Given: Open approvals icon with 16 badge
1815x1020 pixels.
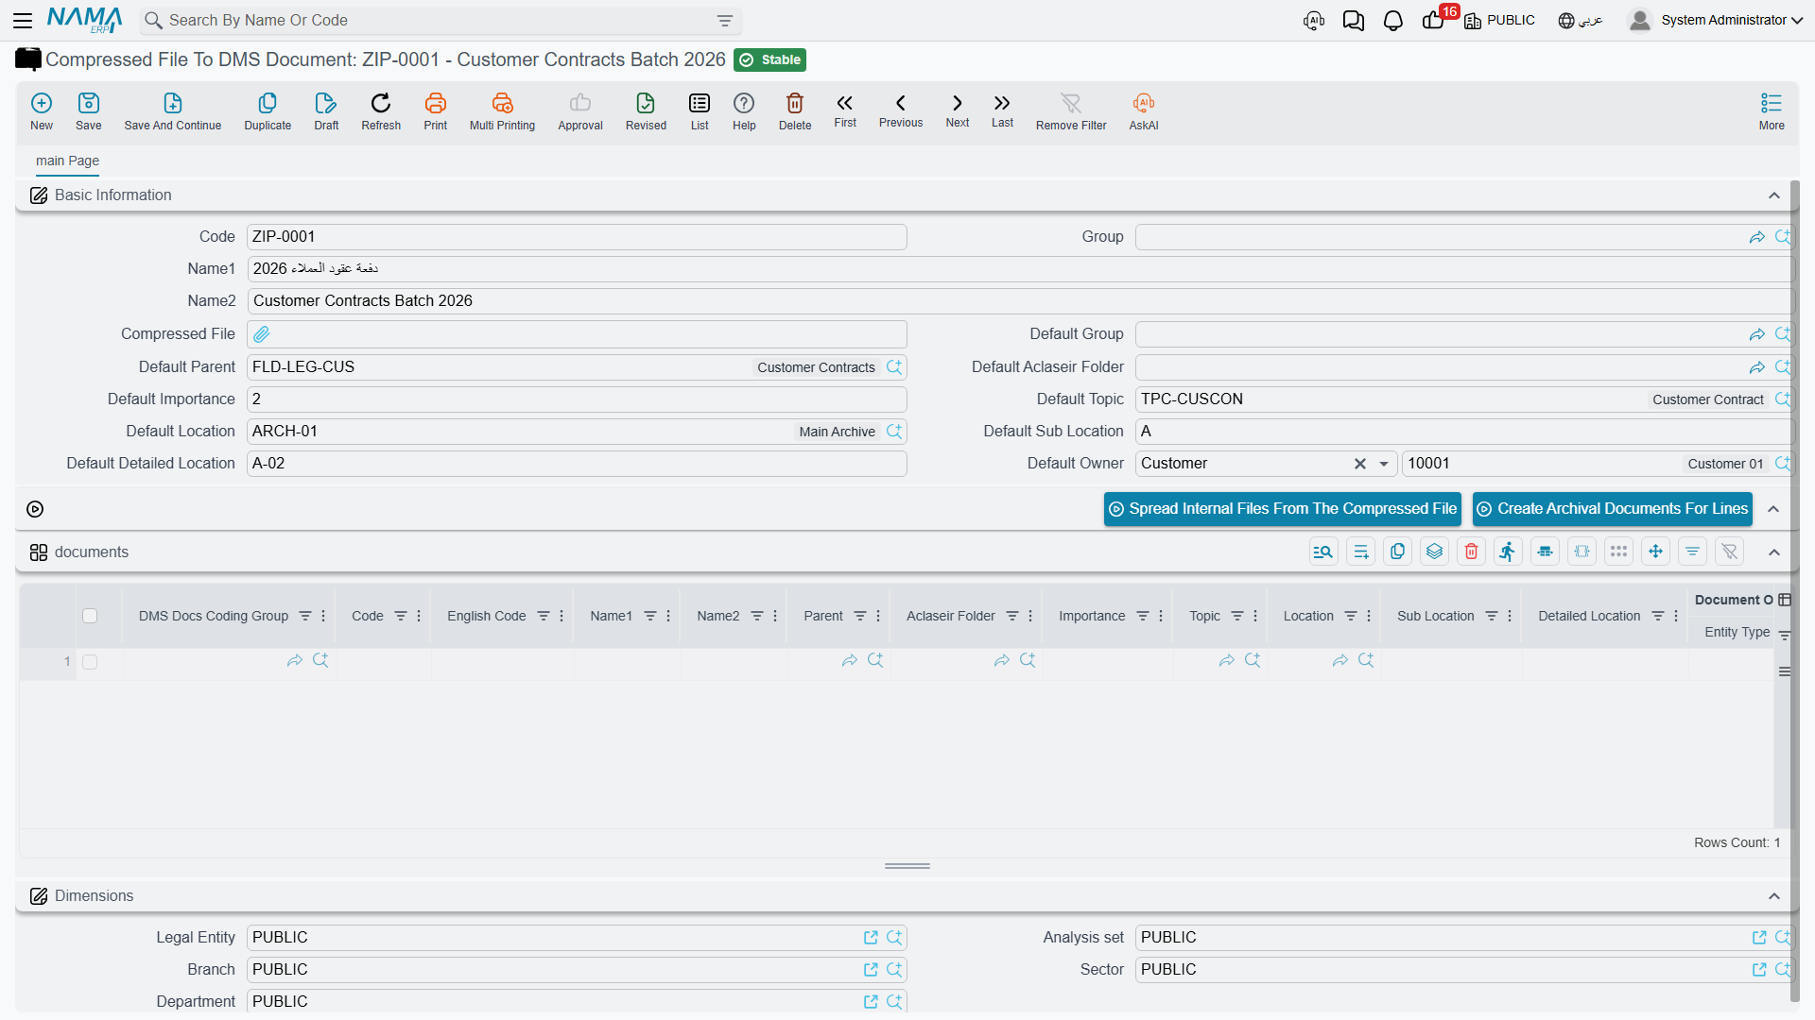Looking at the screenshot, I should click(x=1435, y=20).
